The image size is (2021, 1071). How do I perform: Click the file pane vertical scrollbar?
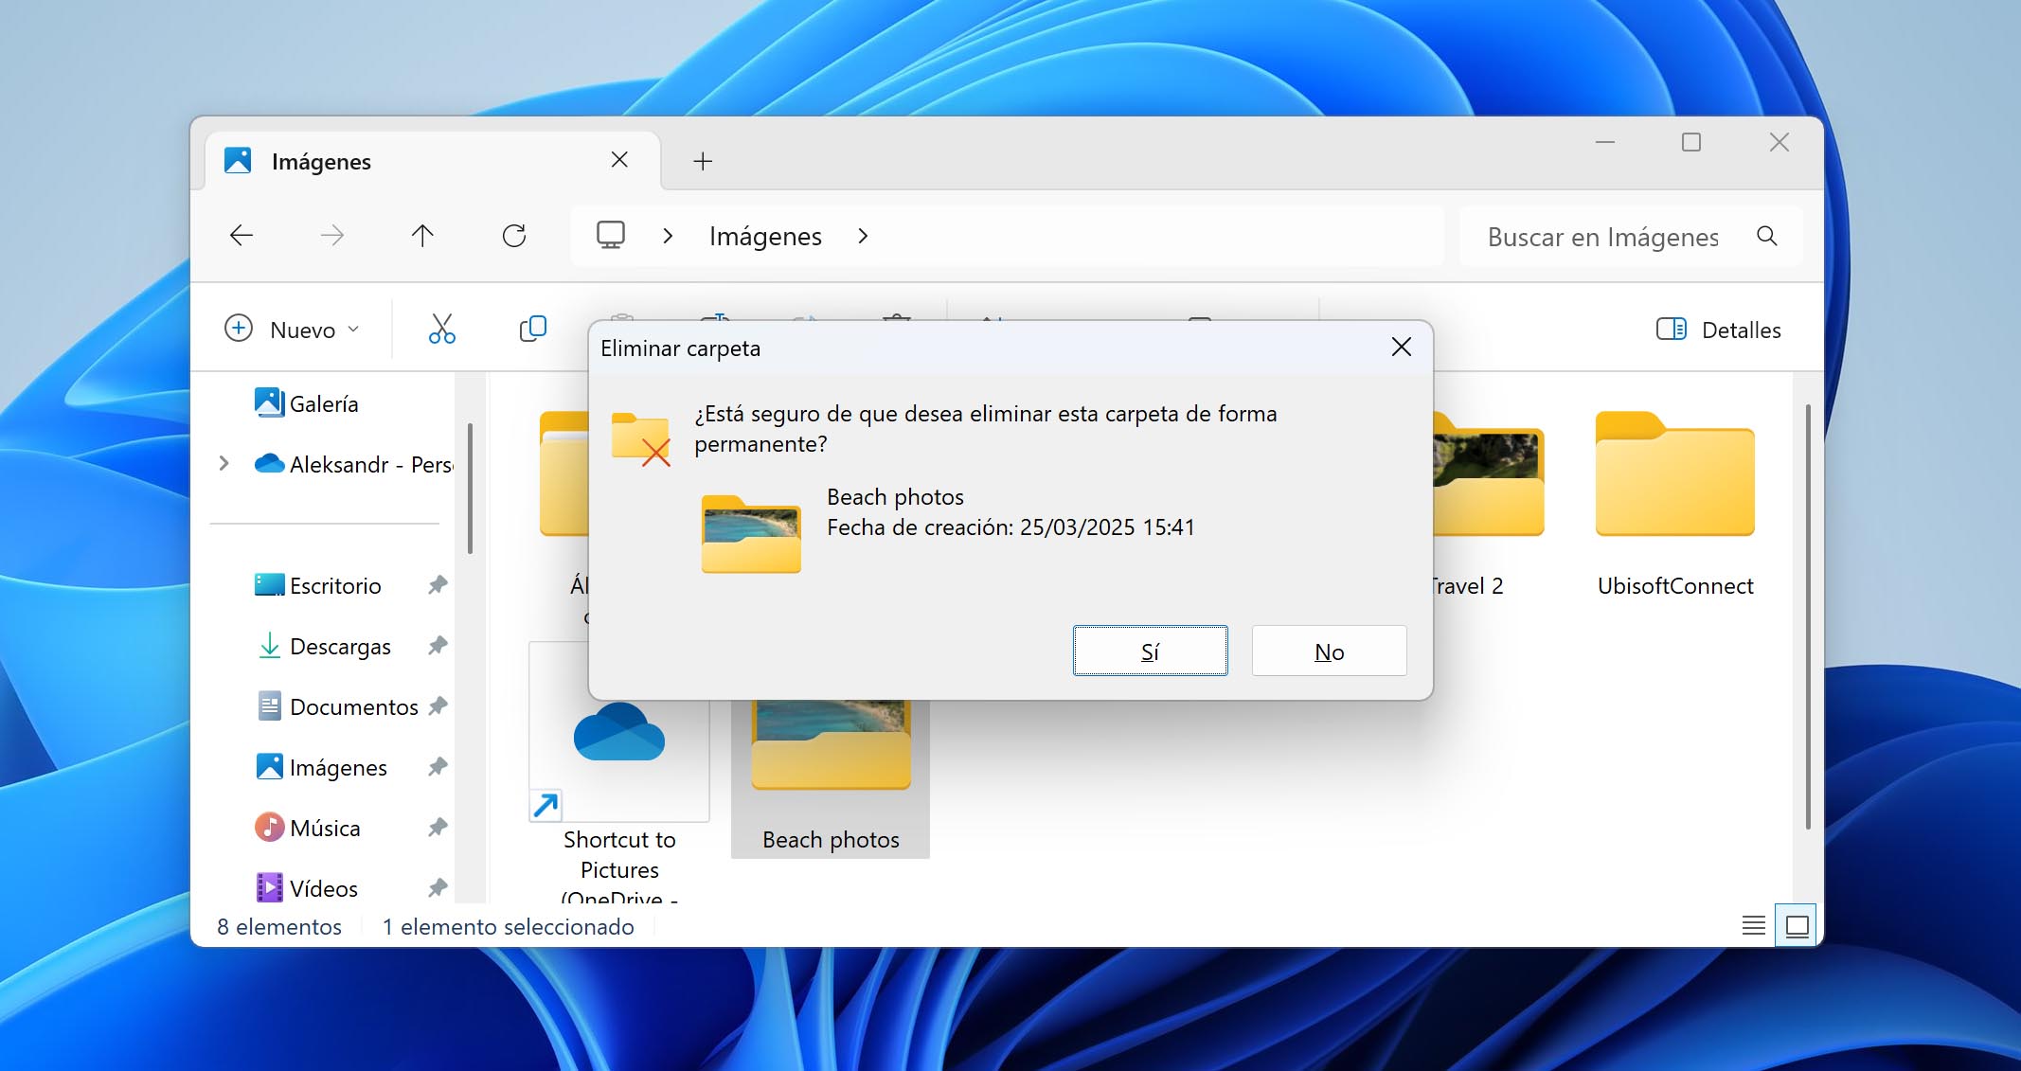click(x=1808, y=616)
